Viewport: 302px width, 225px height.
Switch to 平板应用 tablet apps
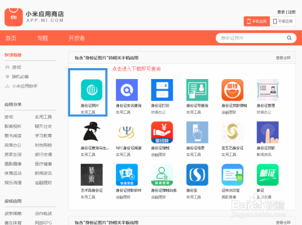(283, 21)
